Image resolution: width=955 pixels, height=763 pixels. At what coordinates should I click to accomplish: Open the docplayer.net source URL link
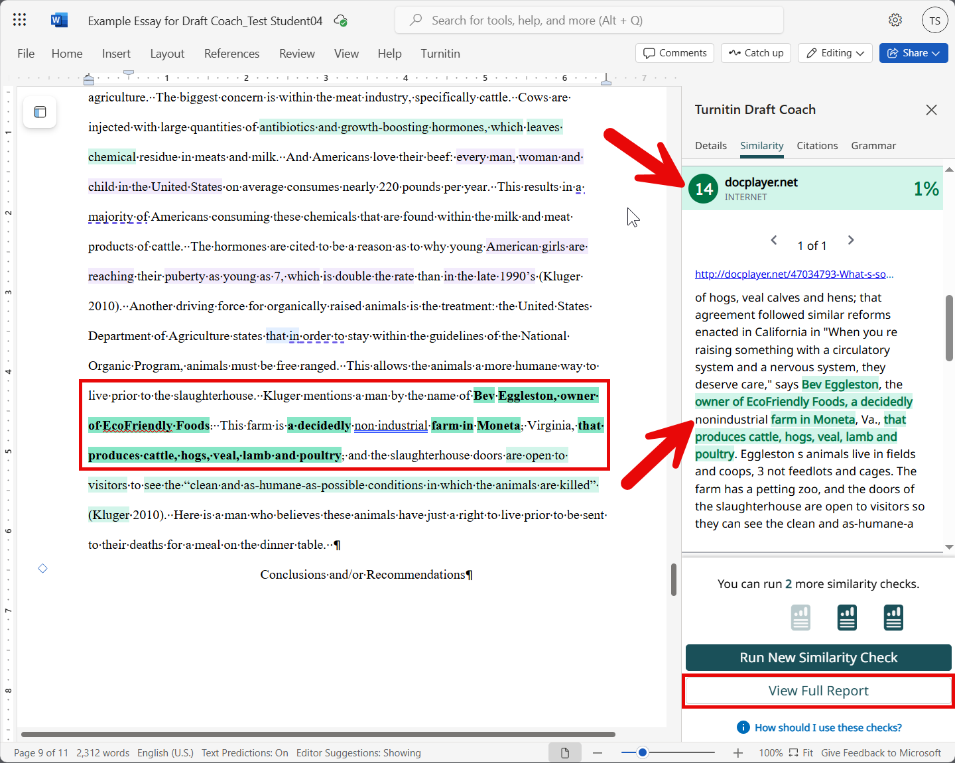point(794,274)
